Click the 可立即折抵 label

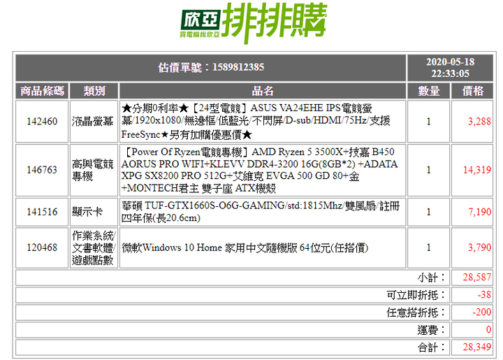coord(416,294)
